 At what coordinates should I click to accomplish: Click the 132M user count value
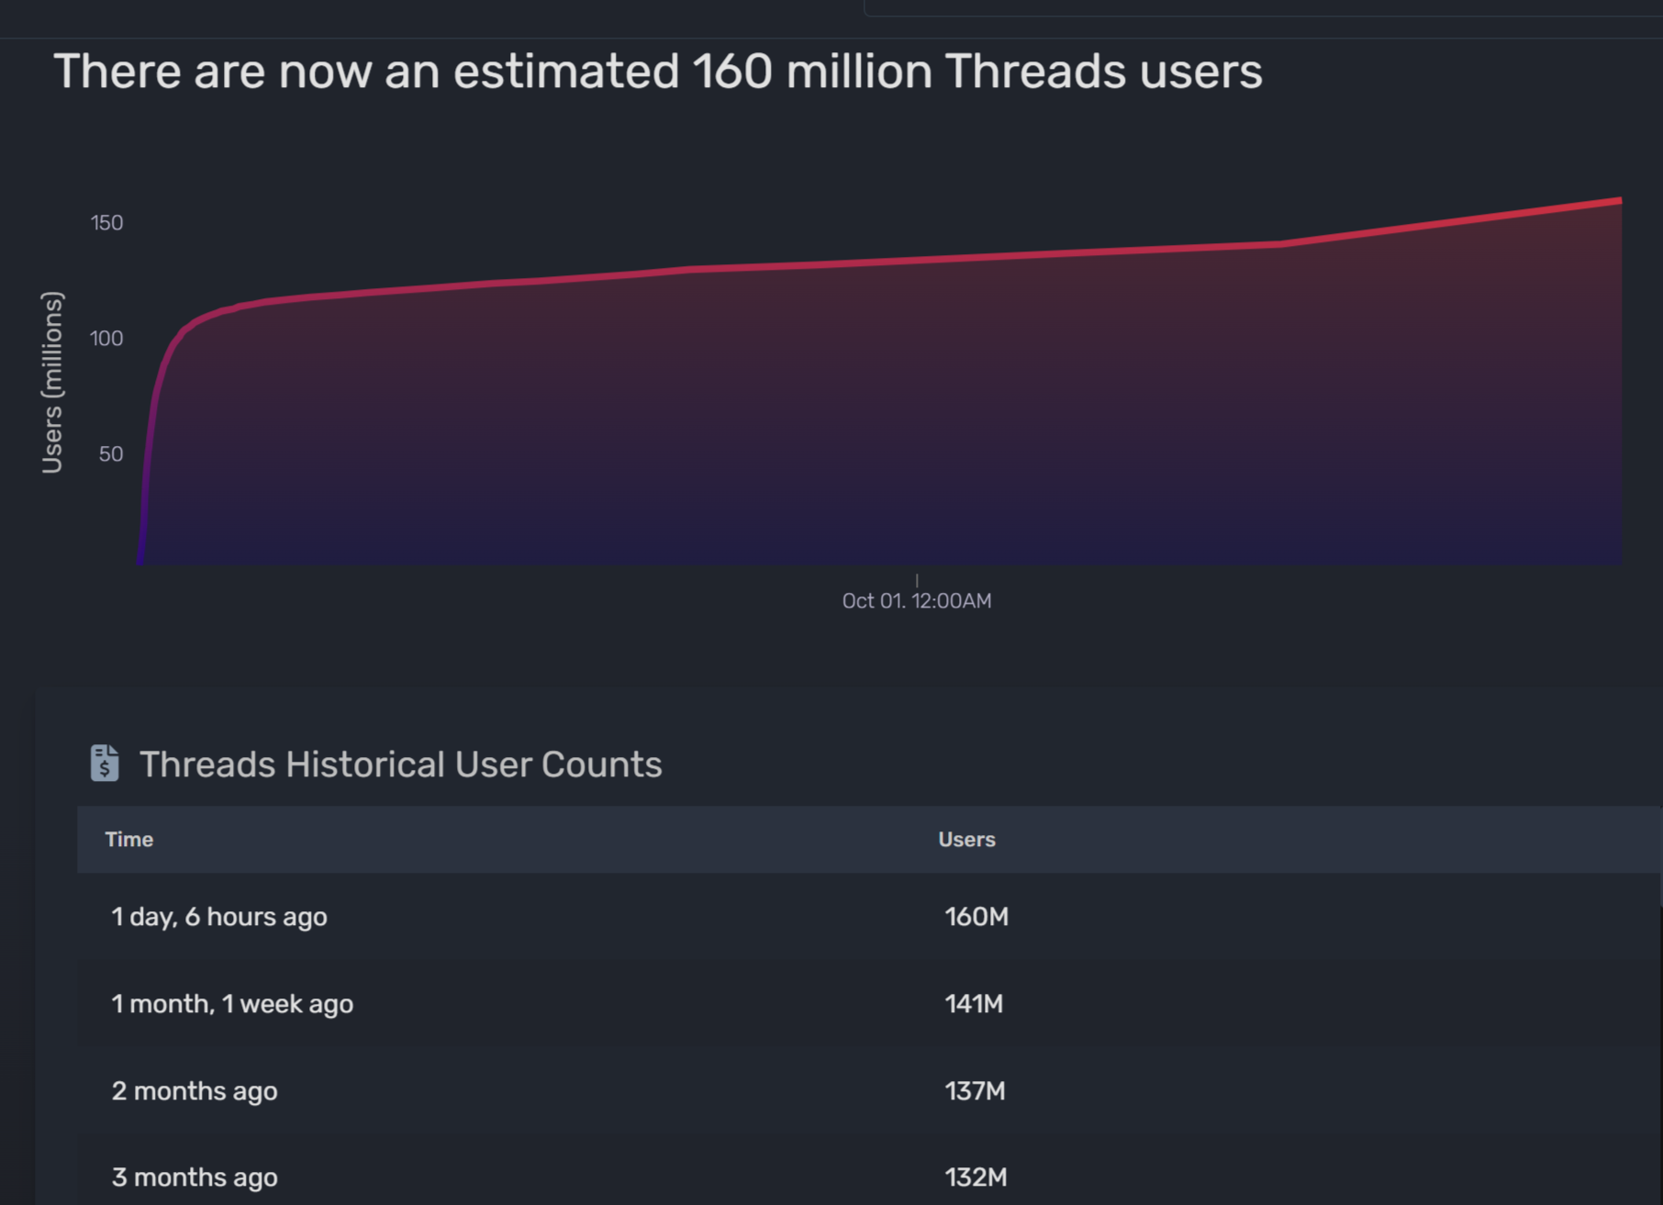976,1177
